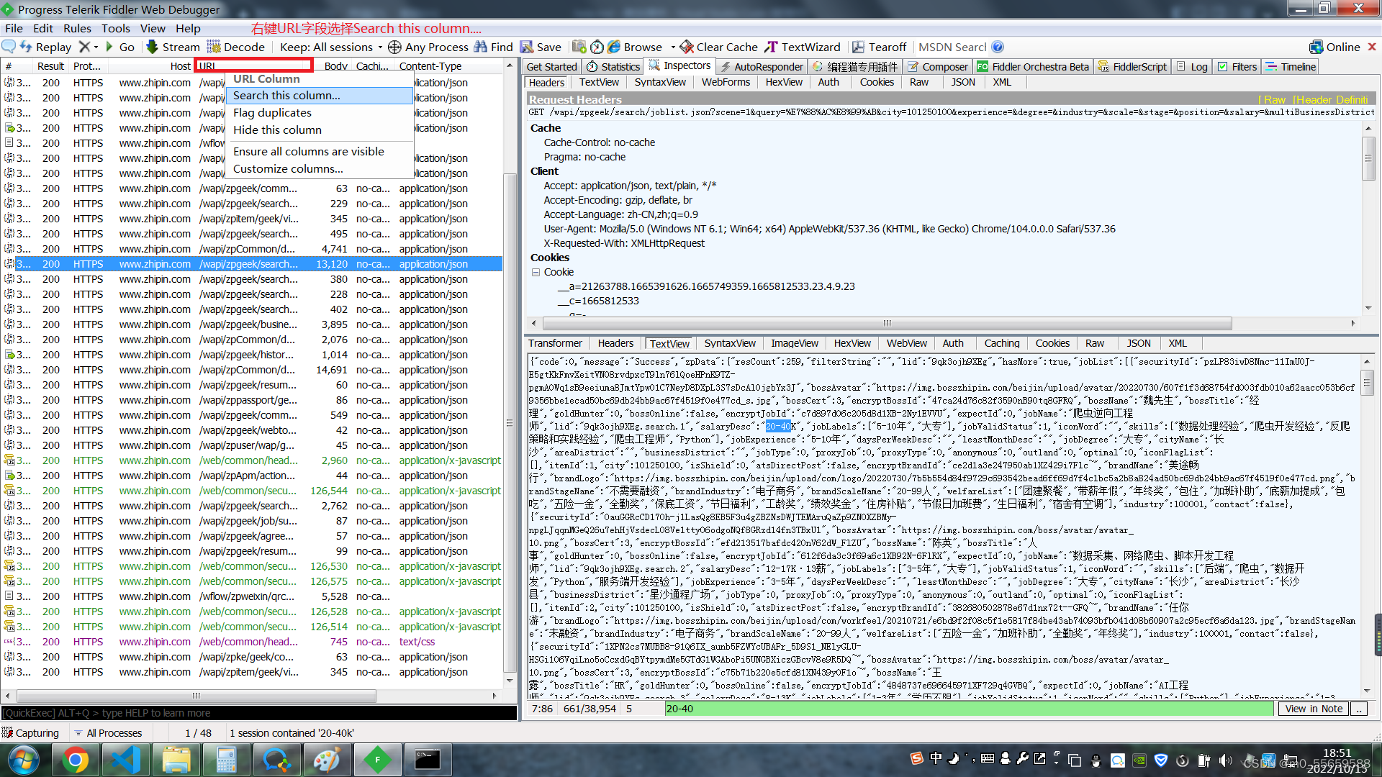The image size is (1382, 777).
Task: Click the camera screenshot toolbar icon
Action: [x=579, y=47]
